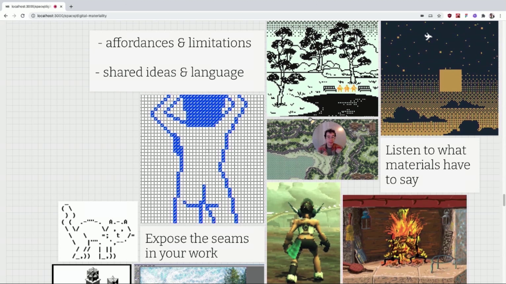Screen dimensions: 506x284
Task: Click the cast screen icon in address bar
Action: coord(430,16)
